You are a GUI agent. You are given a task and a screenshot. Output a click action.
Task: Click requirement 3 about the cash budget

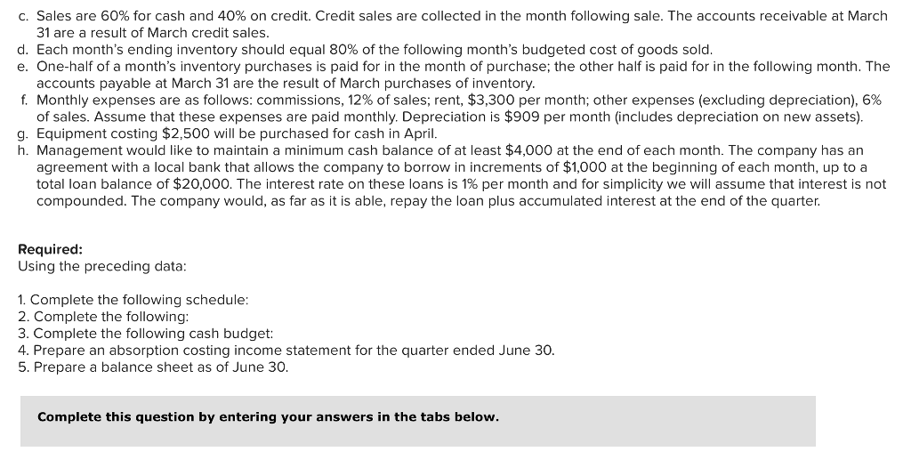[x=145, y=334]
